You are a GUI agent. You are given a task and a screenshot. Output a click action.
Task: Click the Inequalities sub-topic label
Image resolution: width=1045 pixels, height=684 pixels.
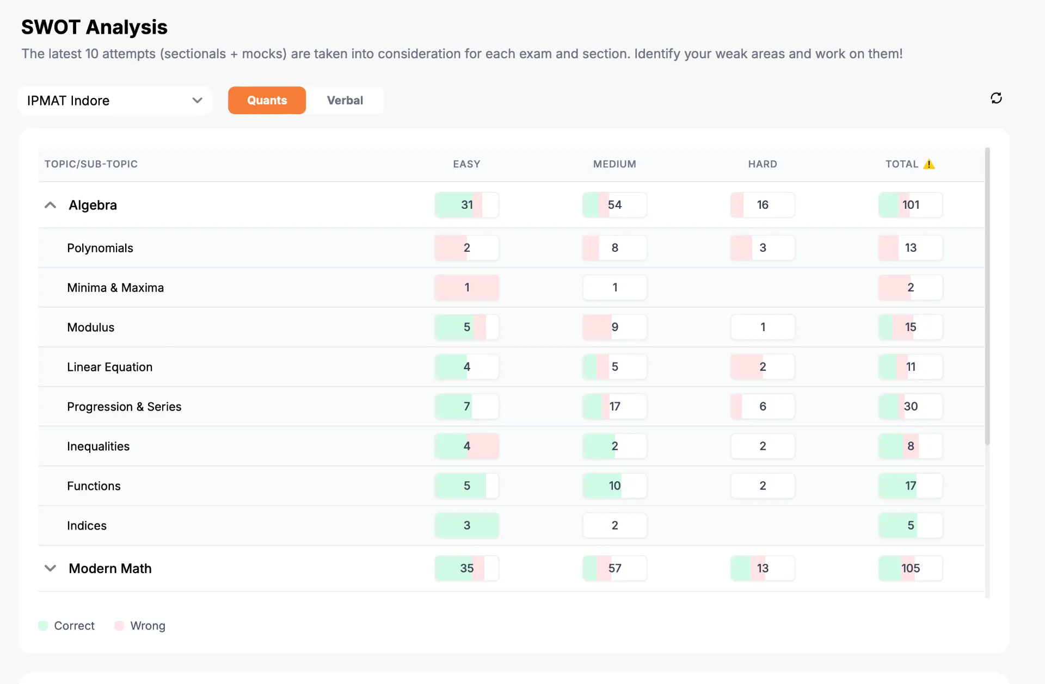[99, 446]
